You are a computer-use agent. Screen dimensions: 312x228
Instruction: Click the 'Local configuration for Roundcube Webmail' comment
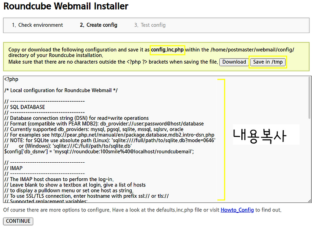pos(61,90)
